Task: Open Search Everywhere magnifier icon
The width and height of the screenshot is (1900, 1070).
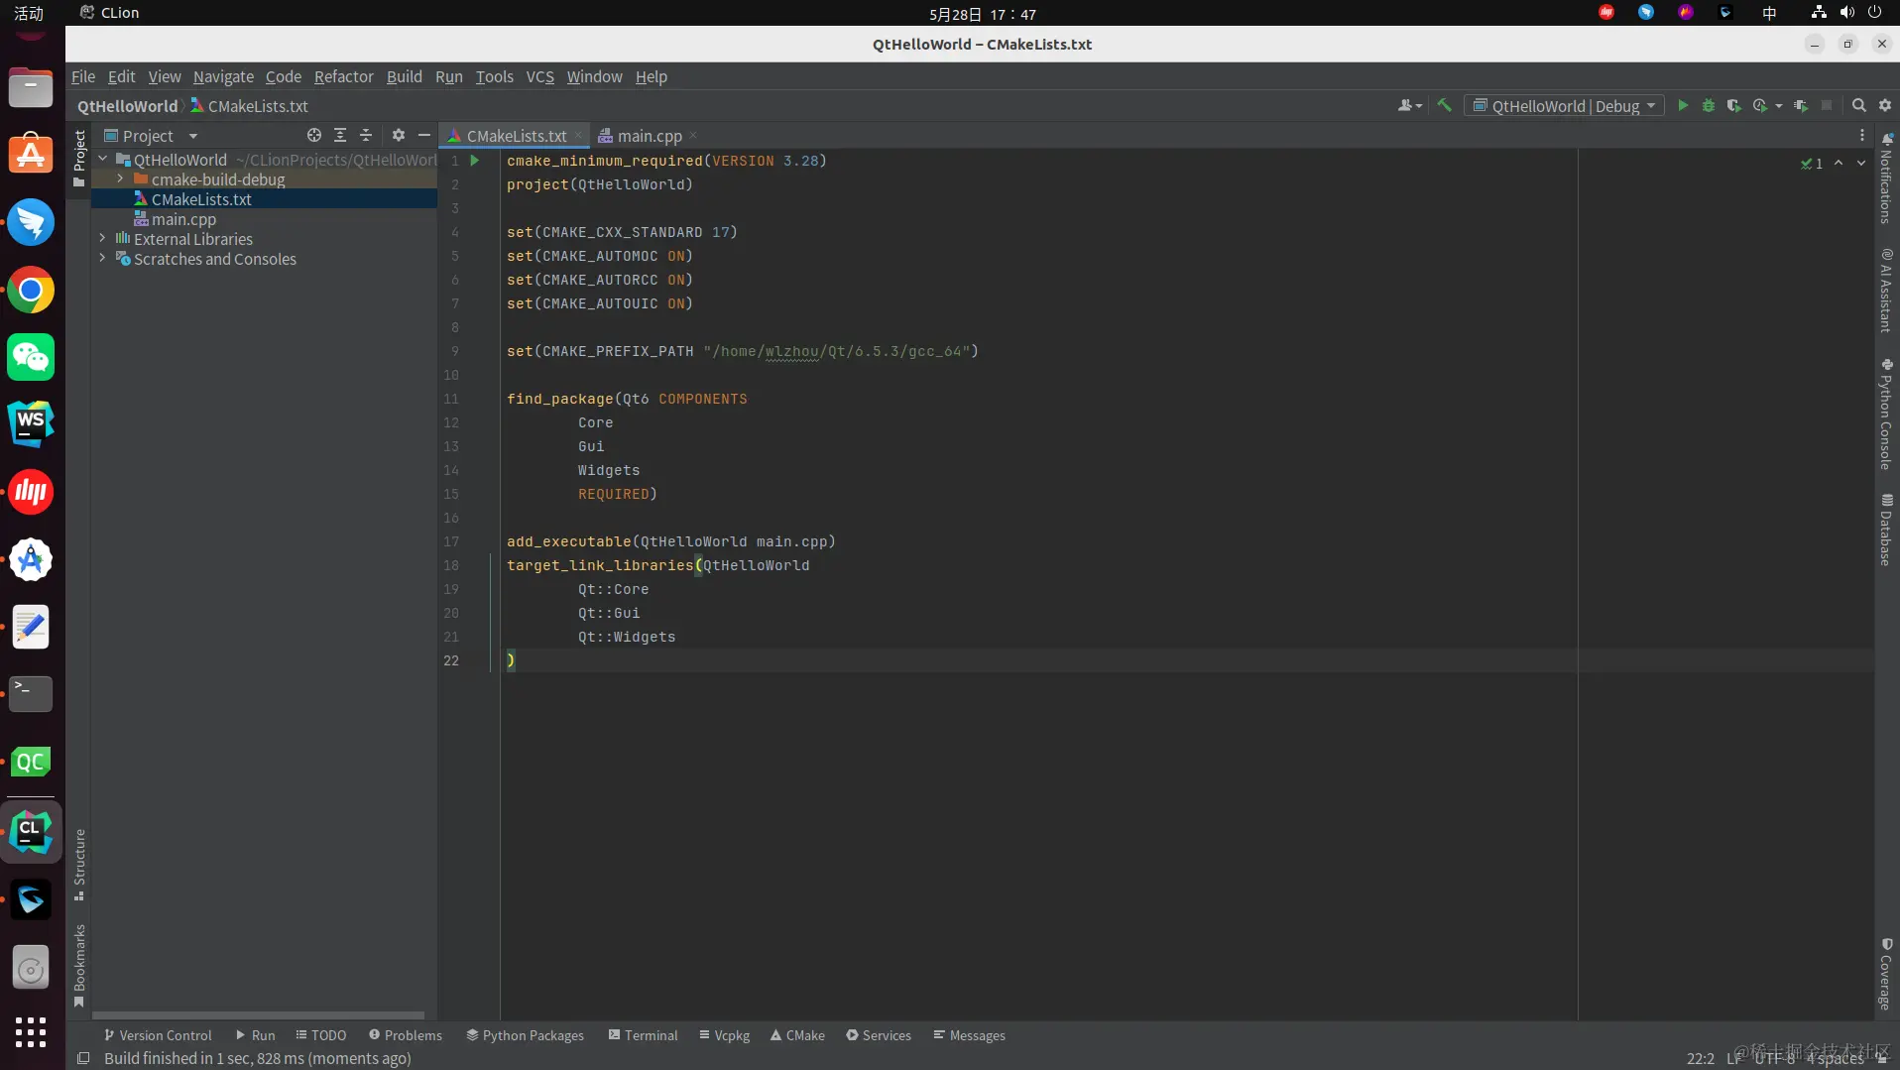Action: pos(1859,106)
